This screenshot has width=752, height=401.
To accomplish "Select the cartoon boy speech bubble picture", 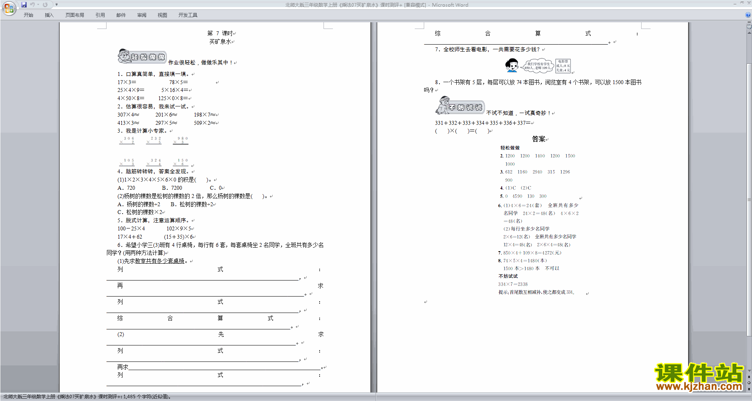I will click(x=529, y=65).
